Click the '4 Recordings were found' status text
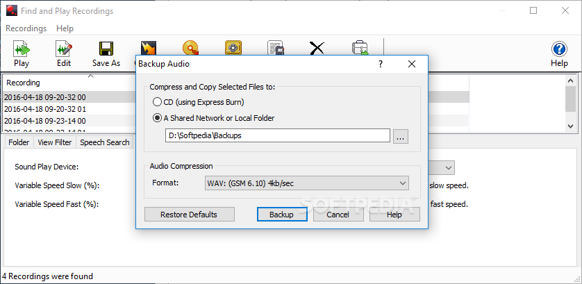582x284 pixels. click(47, 276)
